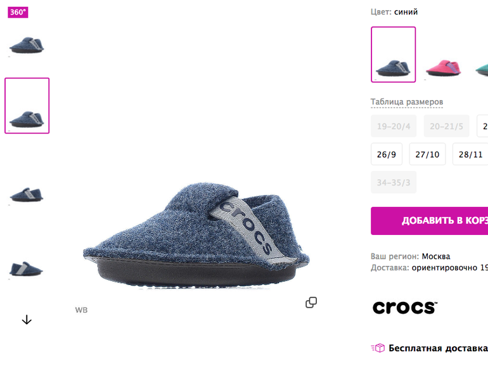
Task: Select size 27/10
Action: (x=427, y=154)
